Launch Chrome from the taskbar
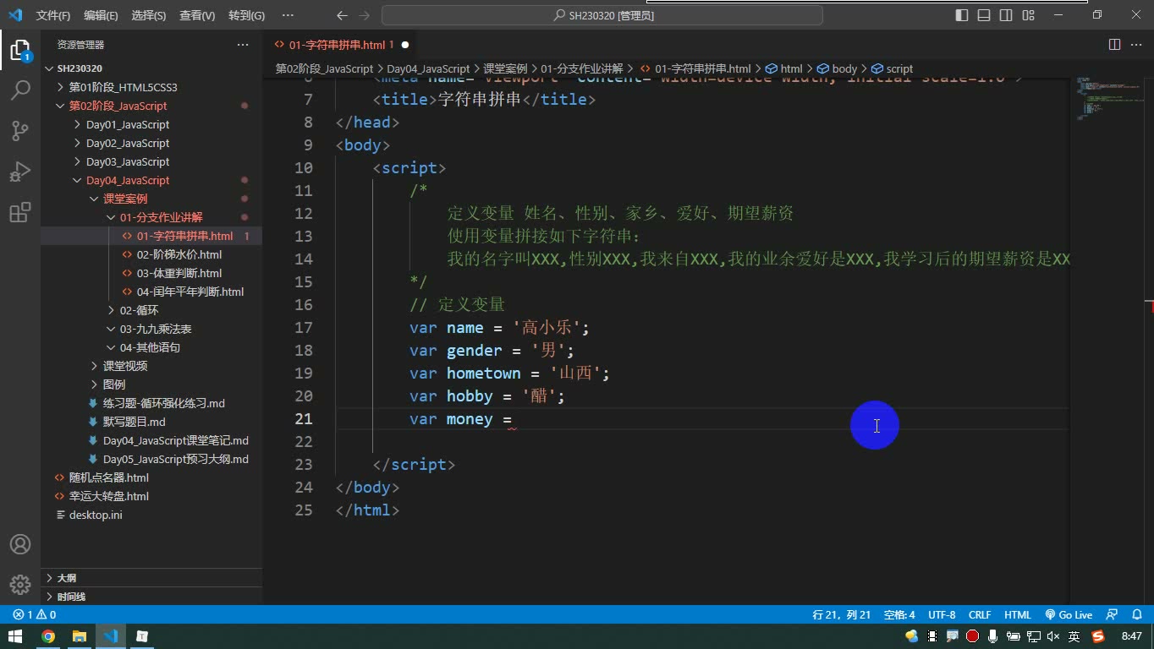1154x649 pixels. pos(48,636)
